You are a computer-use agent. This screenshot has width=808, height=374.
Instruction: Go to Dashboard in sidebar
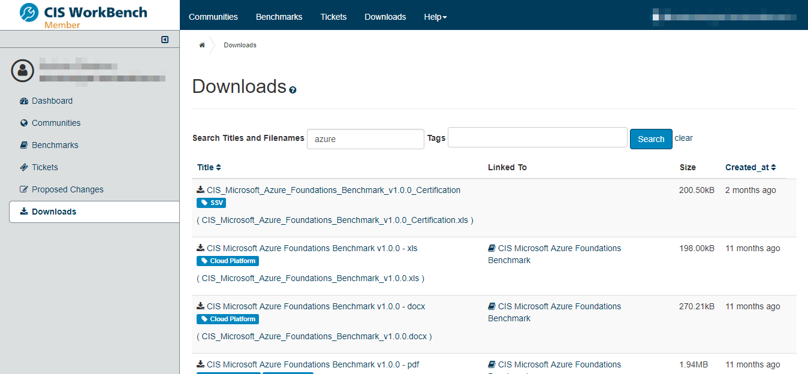click(52, 101)
